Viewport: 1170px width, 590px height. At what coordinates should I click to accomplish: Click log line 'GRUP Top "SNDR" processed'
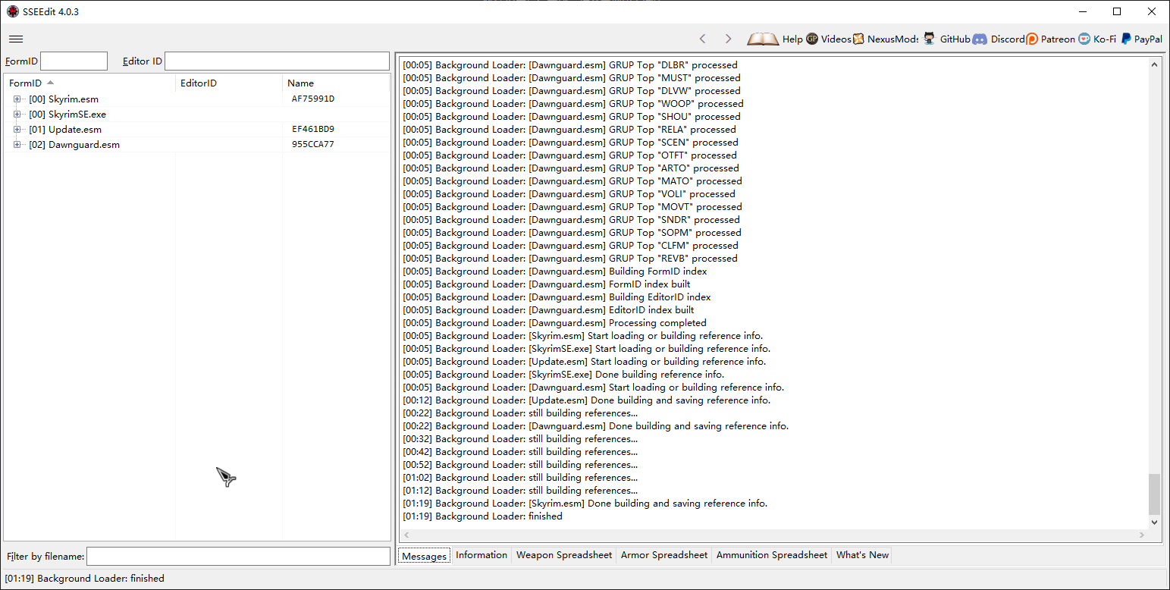coord(571,220)
